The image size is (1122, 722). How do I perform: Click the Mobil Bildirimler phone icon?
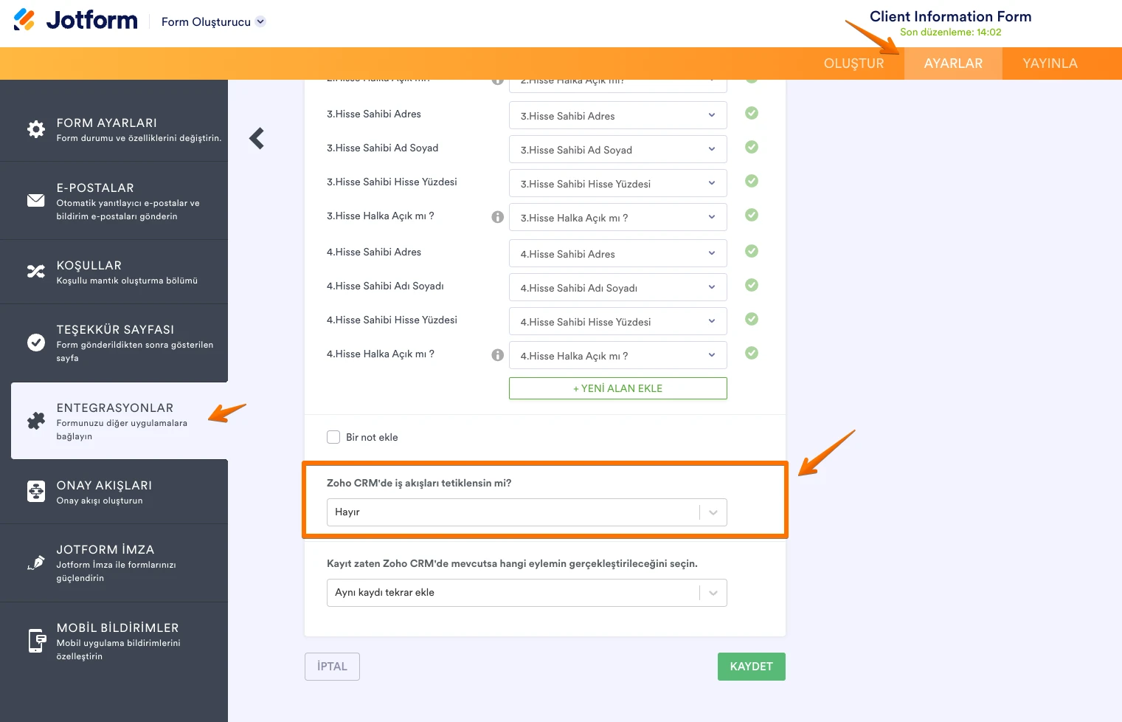36,640
